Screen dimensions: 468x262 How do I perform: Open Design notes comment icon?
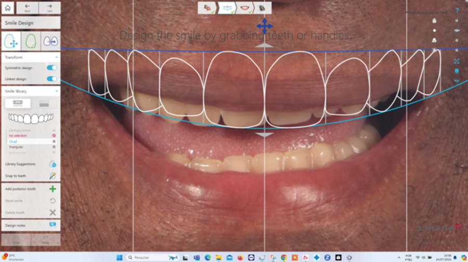pos(53,225)
